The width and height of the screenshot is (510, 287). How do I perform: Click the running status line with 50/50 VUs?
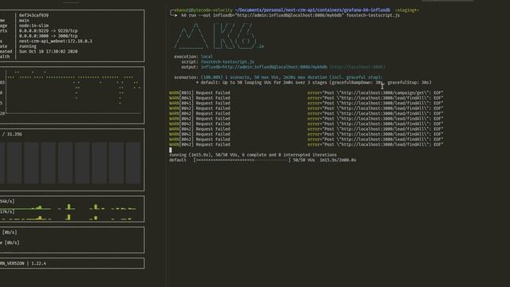tap(253, 155)
